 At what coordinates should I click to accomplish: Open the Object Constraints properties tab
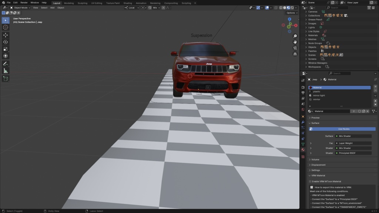tap(303, 139)
